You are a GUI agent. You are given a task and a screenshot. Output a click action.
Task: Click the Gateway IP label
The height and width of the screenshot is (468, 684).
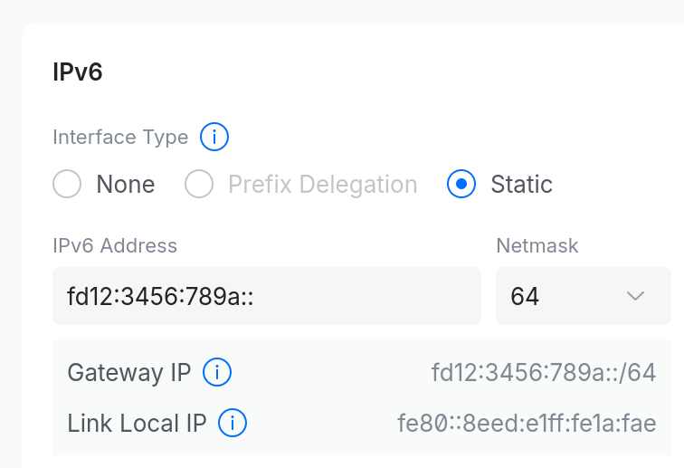pos(129,372)
